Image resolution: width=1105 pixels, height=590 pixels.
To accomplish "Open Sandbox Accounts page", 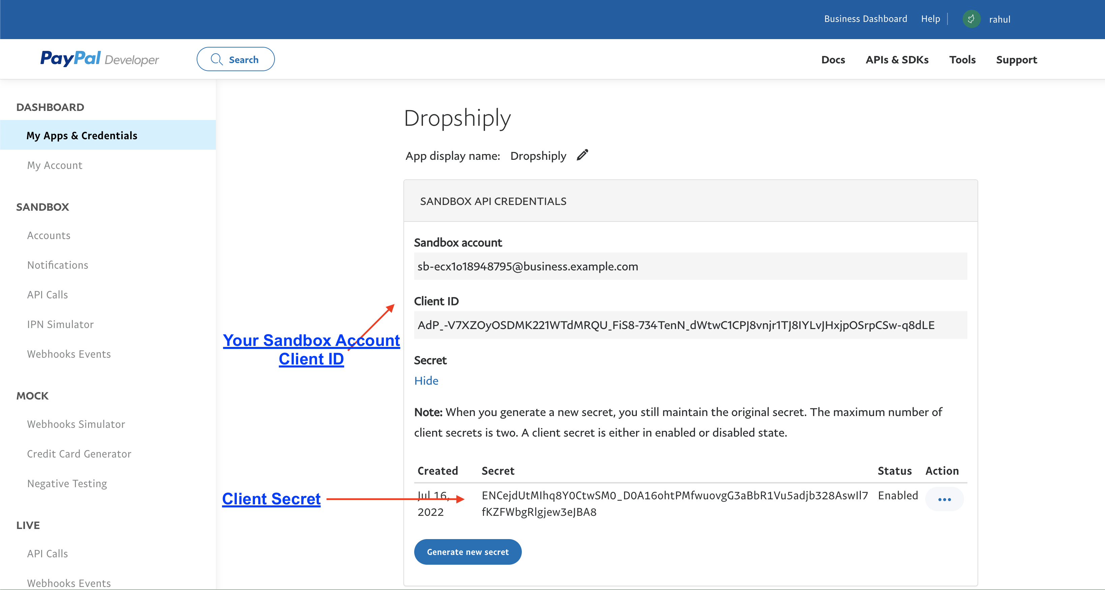I will (x=49, y=235).
